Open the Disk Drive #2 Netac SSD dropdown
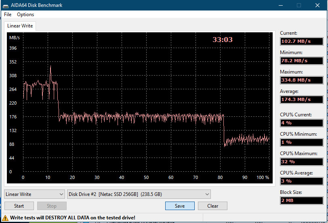The width and height of the screenshot is (328, 223). [139, 194]
